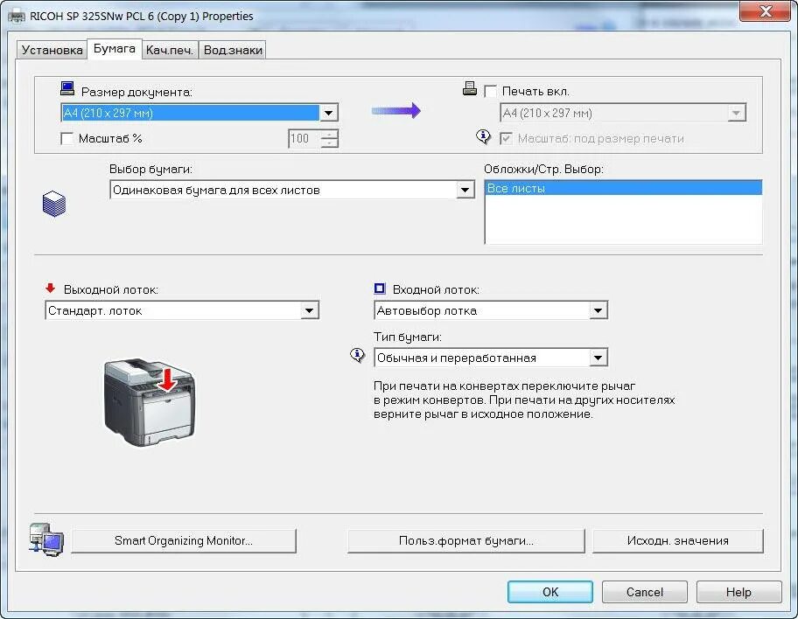
Task: Click the blue square icon by Входной лоток
Action: (380, 289)
